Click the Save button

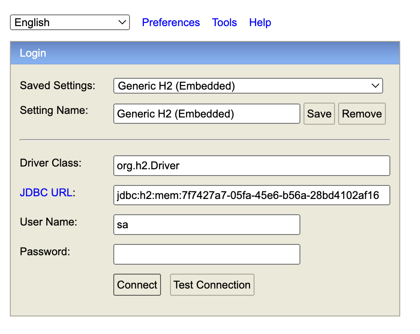click(319, 113)
